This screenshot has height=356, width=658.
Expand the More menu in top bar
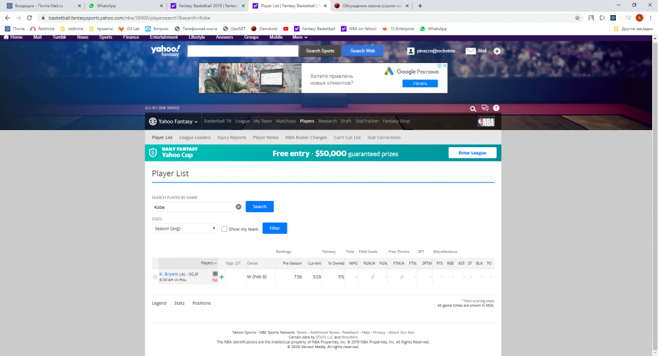tap(299, 37)
